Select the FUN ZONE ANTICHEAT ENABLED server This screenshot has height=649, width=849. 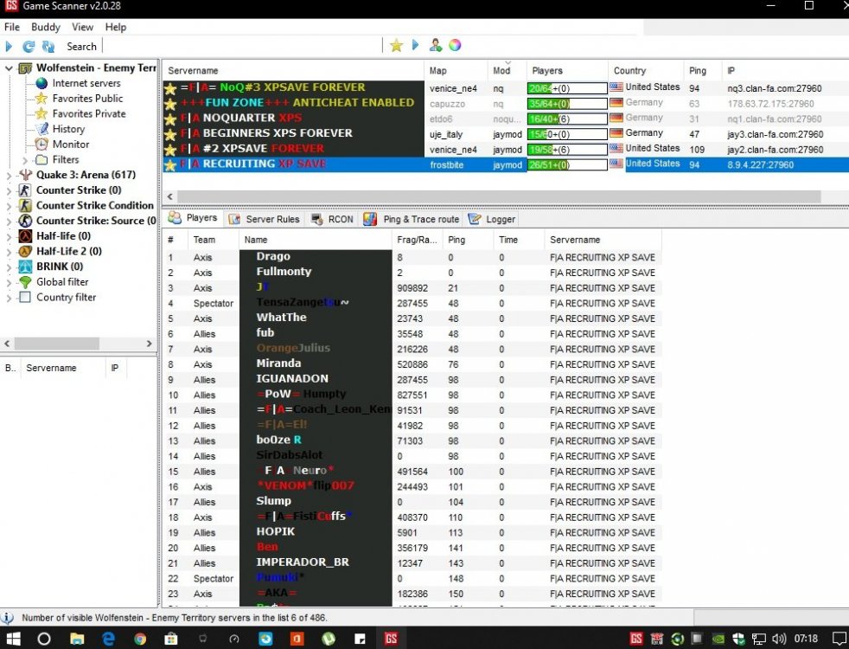(506, 103)
